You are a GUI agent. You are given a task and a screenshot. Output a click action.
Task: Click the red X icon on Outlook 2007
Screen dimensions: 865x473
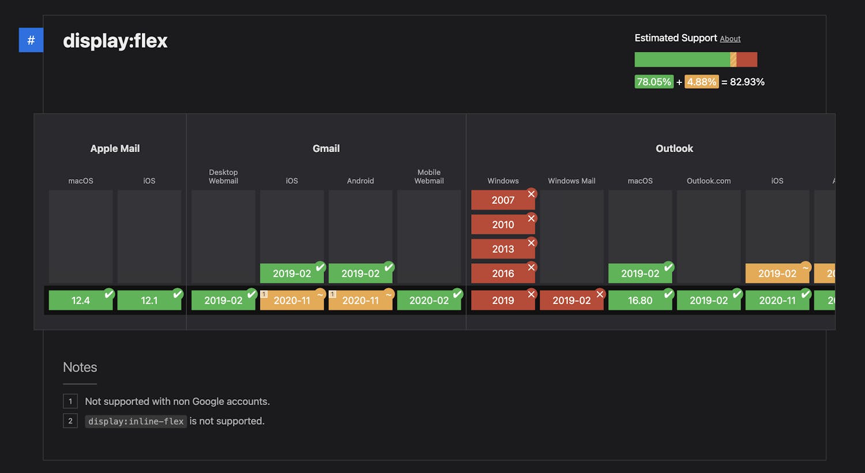(x=532, y=194)
